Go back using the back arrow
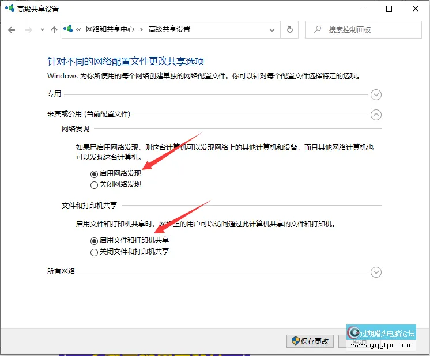 [x=12, y=29]
